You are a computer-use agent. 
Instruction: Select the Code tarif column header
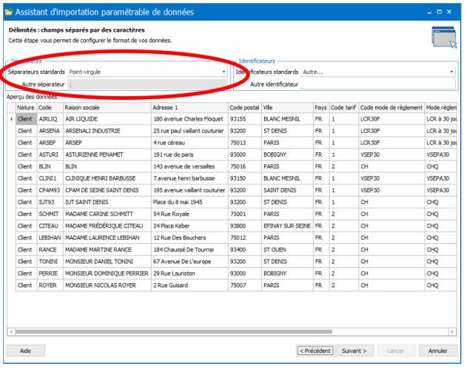click(344, 107)
